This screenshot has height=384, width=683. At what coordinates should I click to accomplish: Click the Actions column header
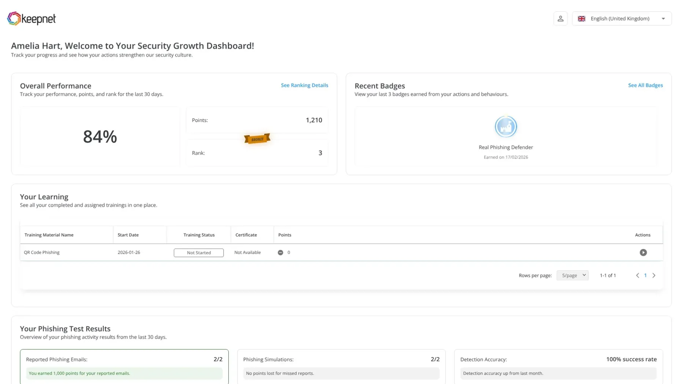click(x=642, y=235)
